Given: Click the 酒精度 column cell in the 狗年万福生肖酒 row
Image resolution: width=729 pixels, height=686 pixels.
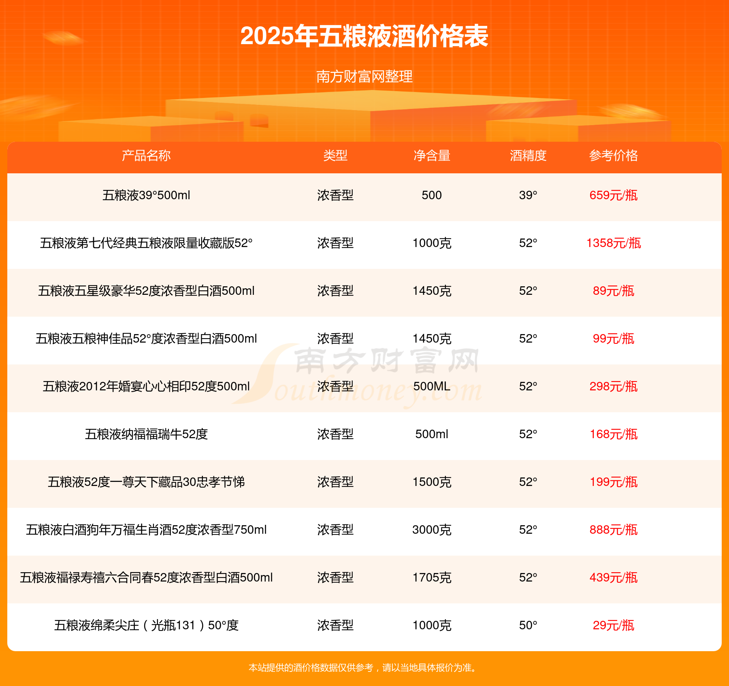Looking at the screenshot, I should tap(528, 530).
